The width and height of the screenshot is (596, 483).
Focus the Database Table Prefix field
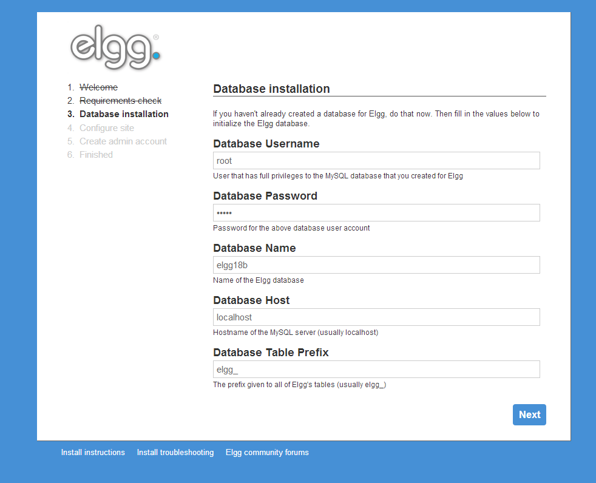pyautogui.click(x=376, y=370)
